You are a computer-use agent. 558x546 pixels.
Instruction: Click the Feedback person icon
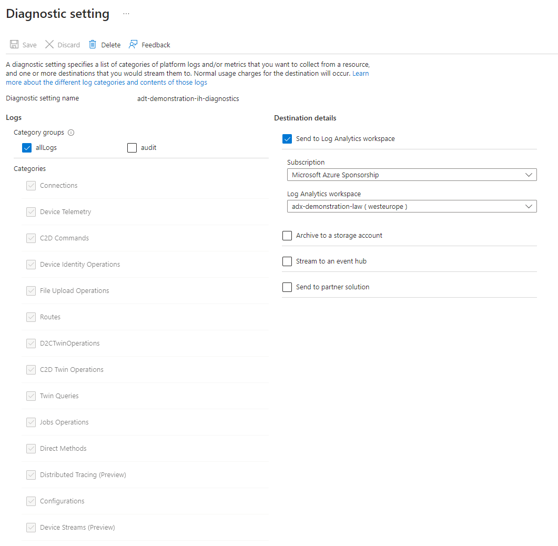pos(133,45)
